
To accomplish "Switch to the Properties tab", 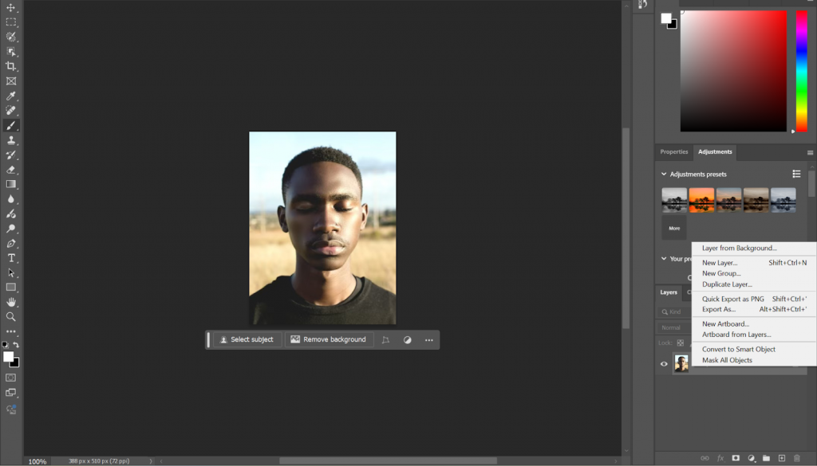I will click(673, 152).
